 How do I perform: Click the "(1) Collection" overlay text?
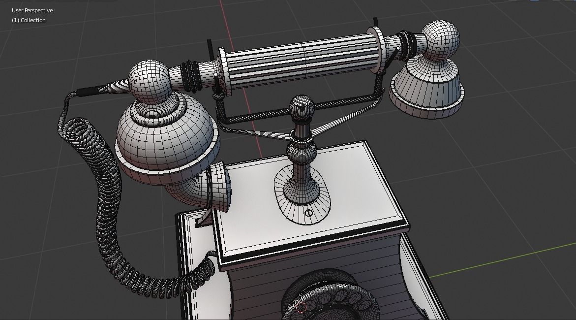point(29,20)
